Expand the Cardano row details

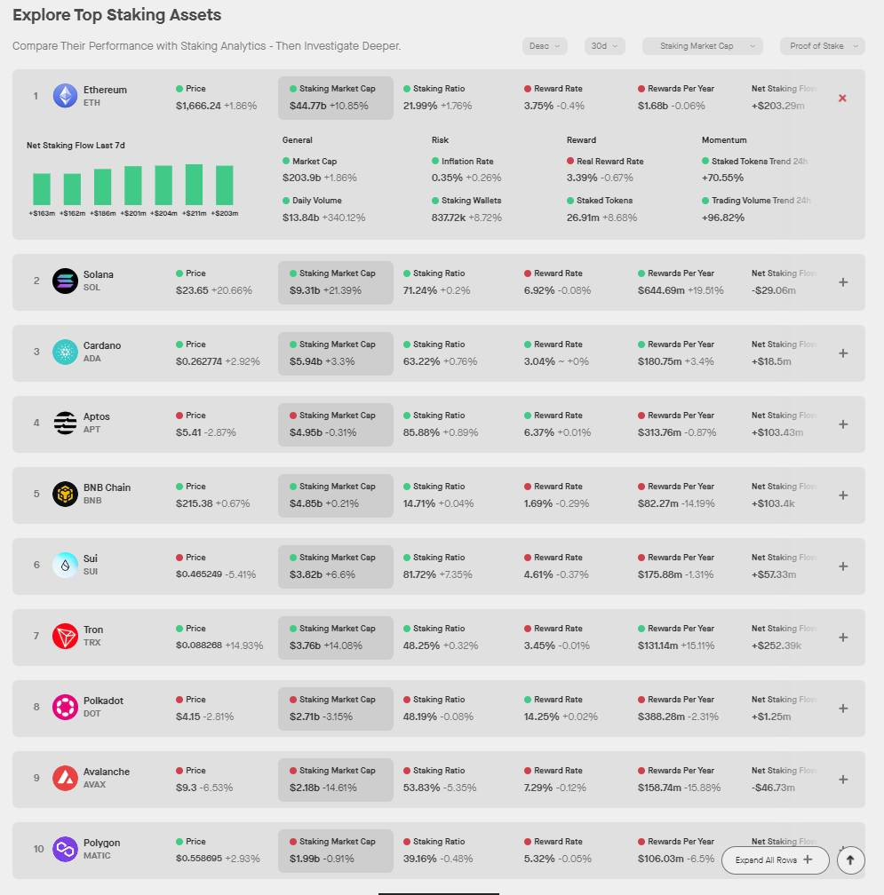pyautogui.click(x=843, y=353)
